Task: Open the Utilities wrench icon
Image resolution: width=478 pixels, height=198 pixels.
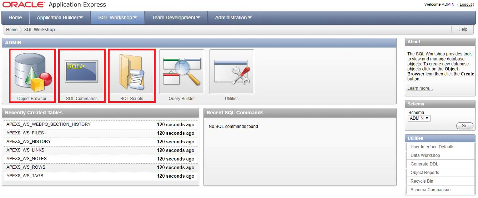Action: point(232,72)
